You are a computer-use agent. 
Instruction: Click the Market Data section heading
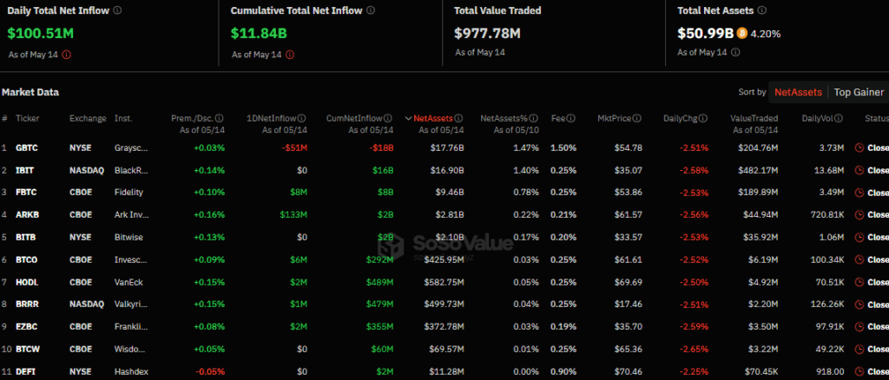tap(30, 92)
